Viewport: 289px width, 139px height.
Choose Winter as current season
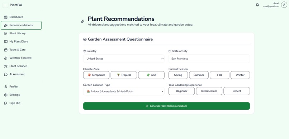pos(240,75)
